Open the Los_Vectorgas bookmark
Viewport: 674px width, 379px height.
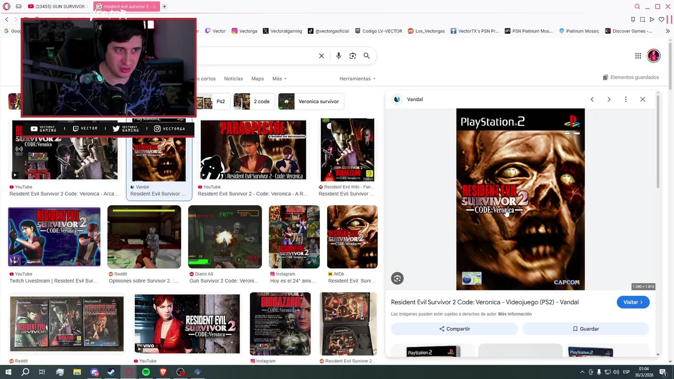(x=427, y=31)
